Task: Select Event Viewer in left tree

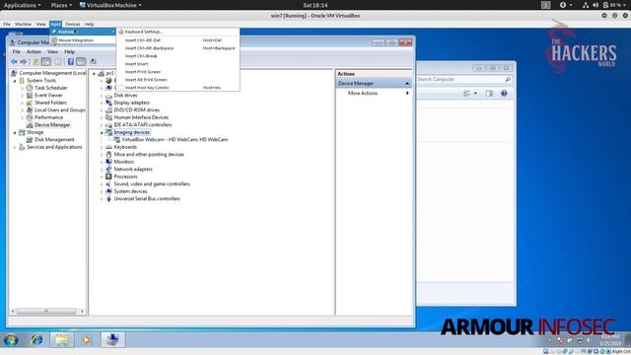Action: [48, 96]
